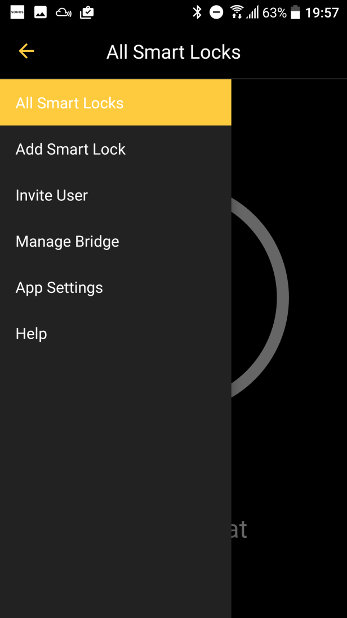
Task: Tap the cloud status bar icon
Action: (x=64, y=12)
